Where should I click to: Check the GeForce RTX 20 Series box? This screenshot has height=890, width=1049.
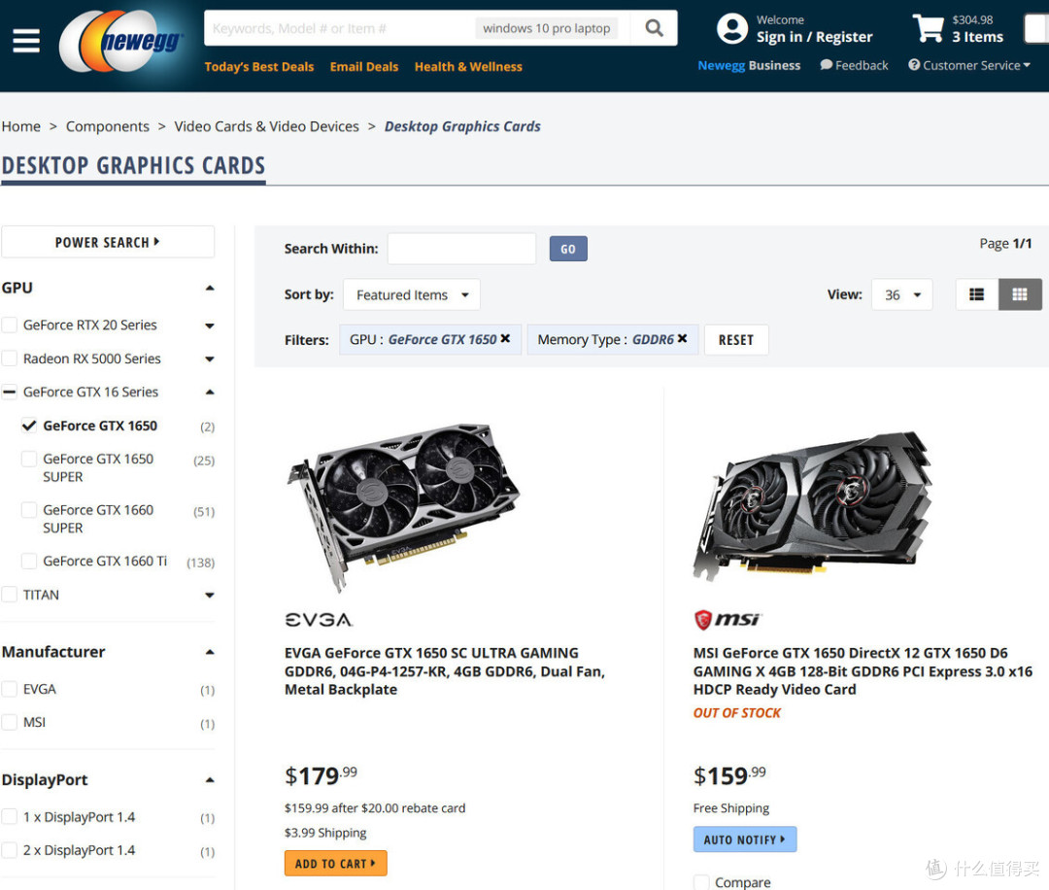tap(10, 325)
